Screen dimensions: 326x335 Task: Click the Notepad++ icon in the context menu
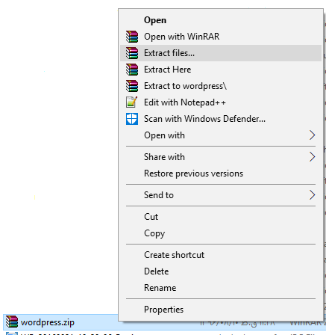coord(132,102)
